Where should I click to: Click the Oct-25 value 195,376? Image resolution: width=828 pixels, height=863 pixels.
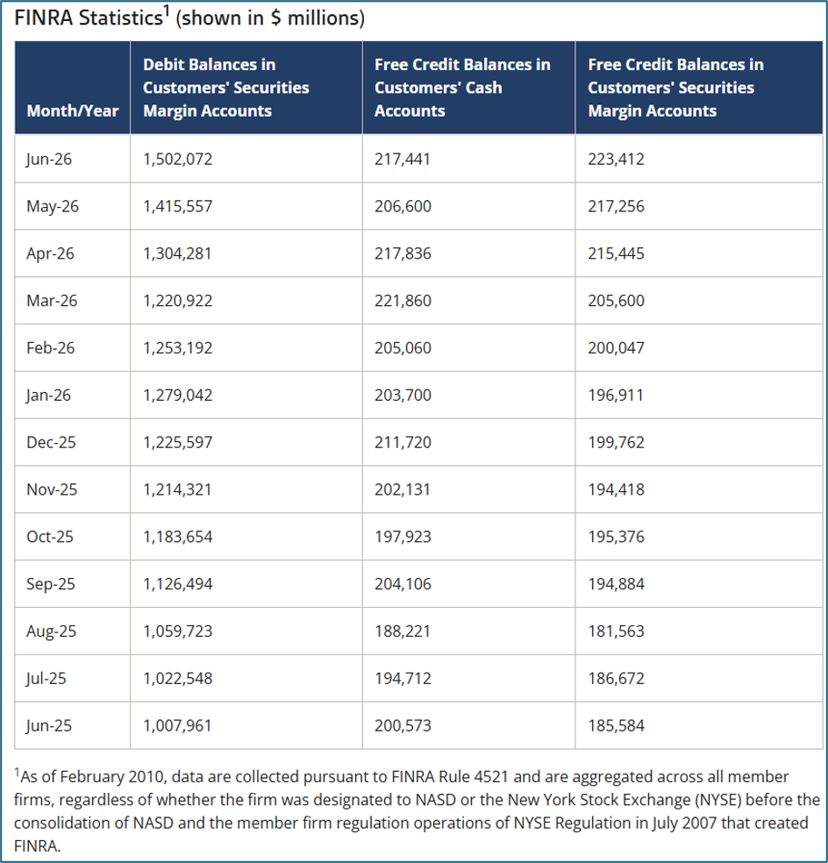[616, 537]
